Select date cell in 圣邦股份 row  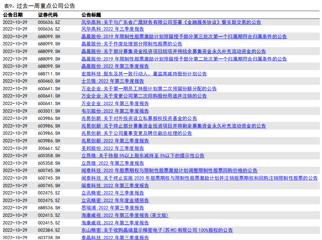click(15, 148)
